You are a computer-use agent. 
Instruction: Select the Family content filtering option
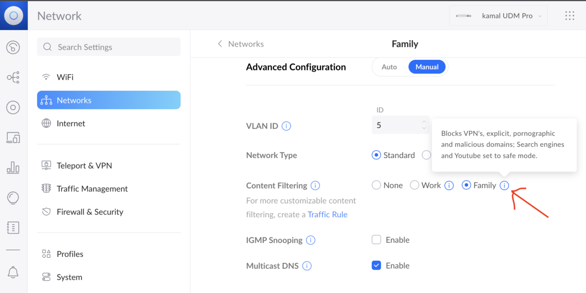pos(466,185)
